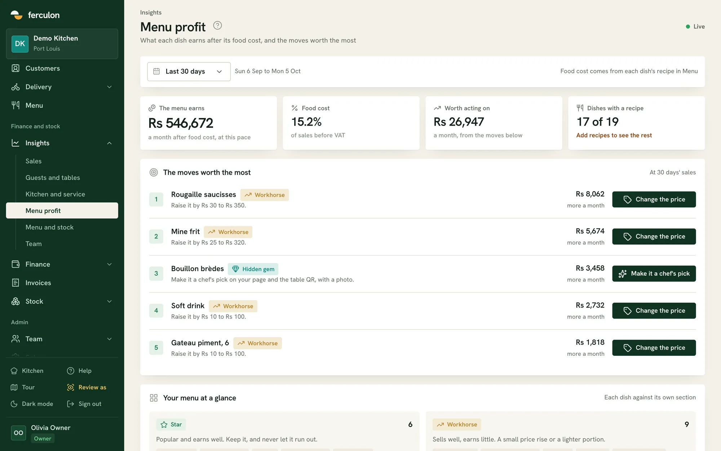
Task: Click the Hidden gem tag on Bouillon brèdes
Action: [253, 269]
